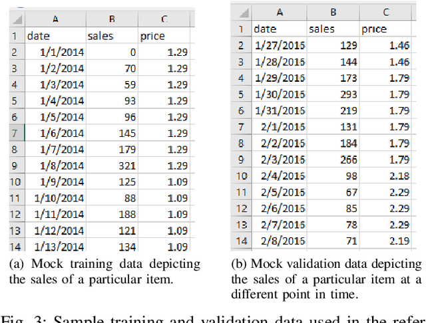Screen dimensions: 426x323
Task: Select the cell with date 1/1/2014
Action: tap(55, 53)
